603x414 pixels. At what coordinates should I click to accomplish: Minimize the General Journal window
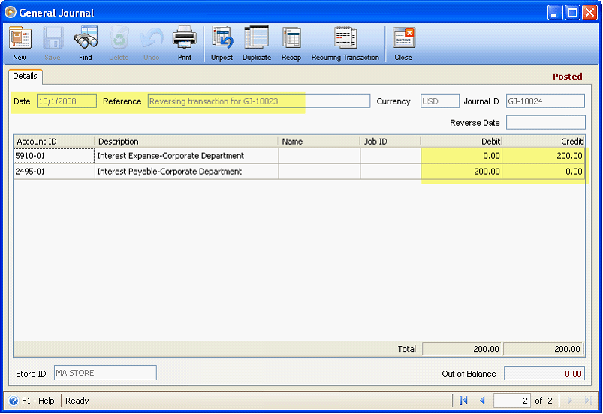pos(554,13)
